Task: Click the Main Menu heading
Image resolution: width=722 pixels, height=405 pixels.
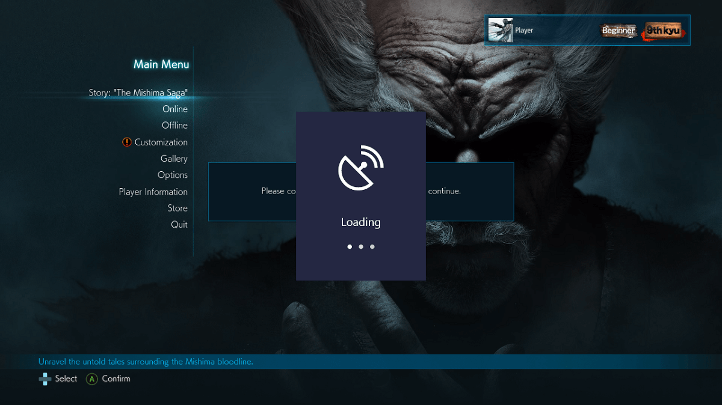Action: tap(161, 64)
